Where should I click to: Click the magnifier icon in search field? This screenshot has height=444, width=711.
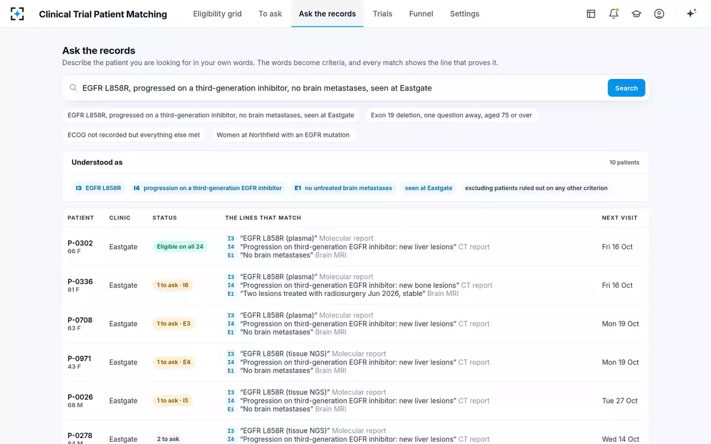click(73, 88)
